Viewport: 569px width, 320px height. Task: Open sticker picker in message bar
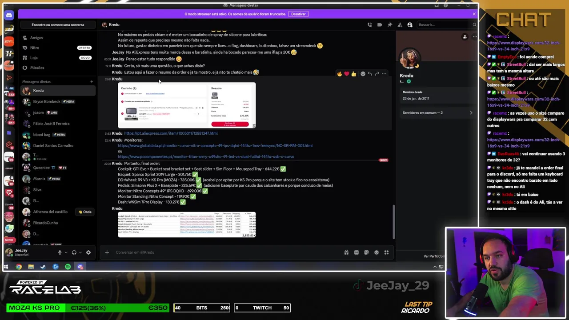coord(366,252)
